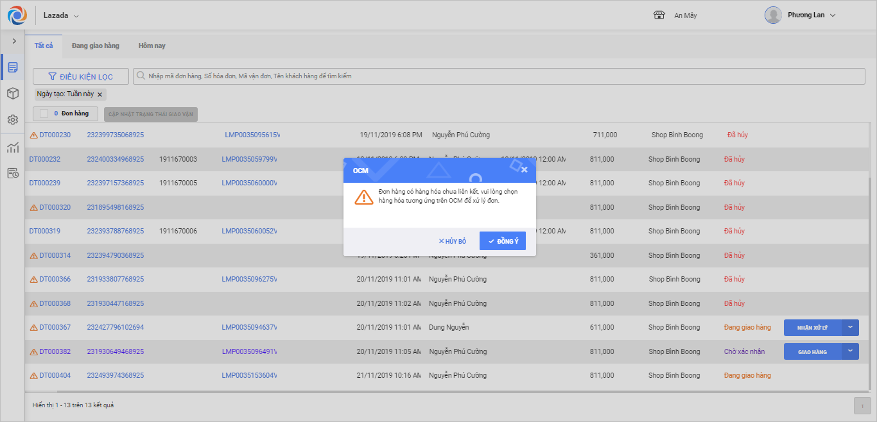Open the settings gear in sidebar
The image size is (877, 422).
12,120
